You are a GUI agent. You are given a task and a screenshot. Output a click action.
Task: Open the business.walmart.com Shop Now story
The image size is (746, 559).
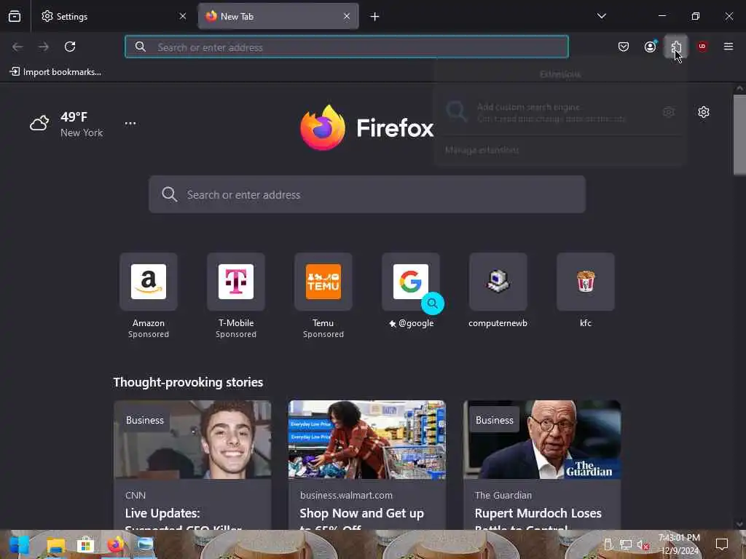coord(367,465)
